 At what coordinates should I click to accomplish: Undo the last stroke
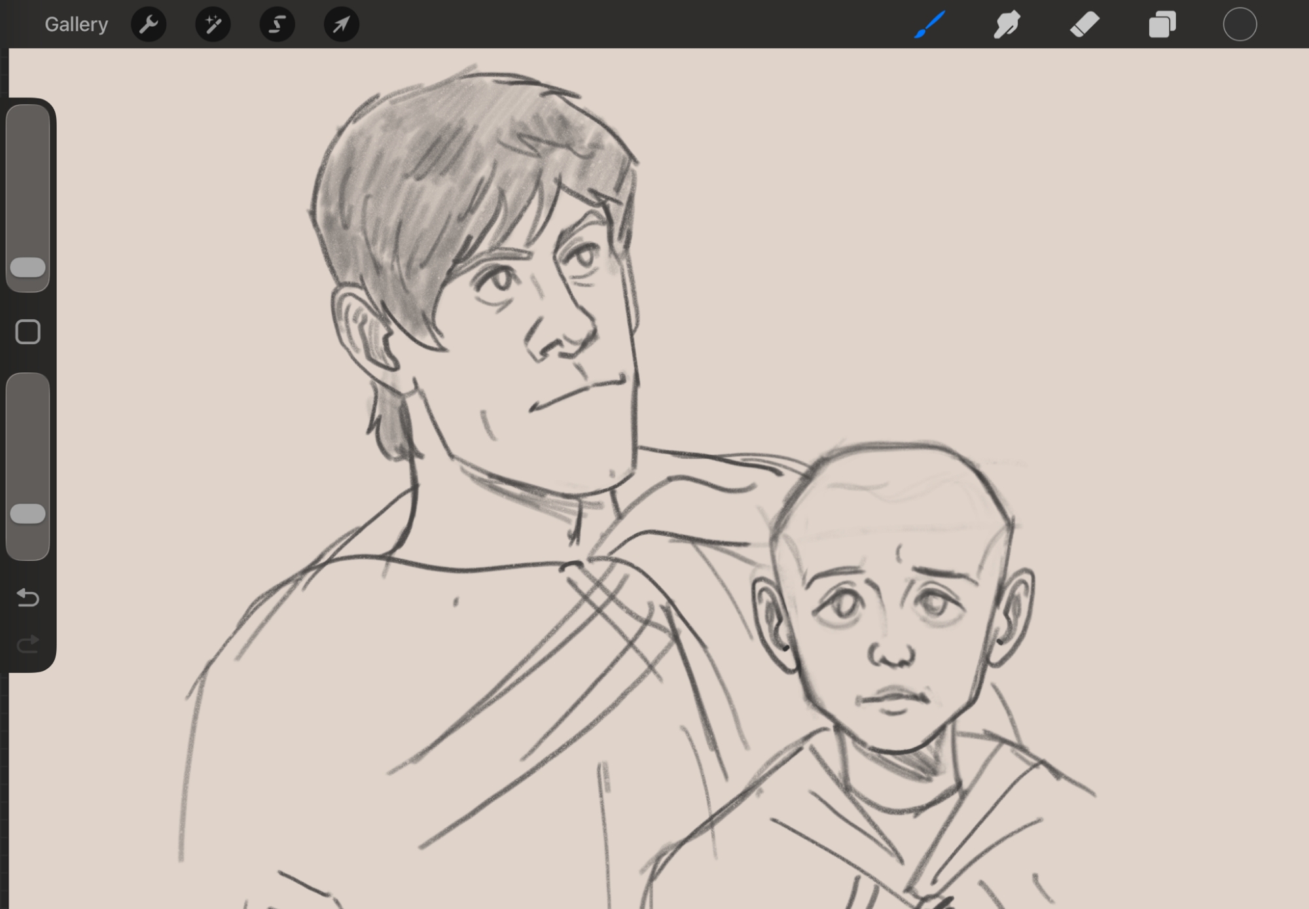[x=28, y=597]
